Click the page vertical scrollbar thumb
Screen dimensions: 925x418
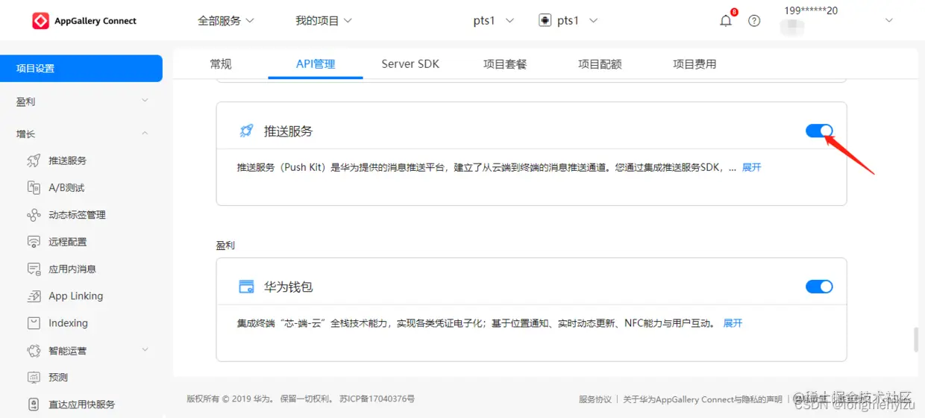[916, 340]
